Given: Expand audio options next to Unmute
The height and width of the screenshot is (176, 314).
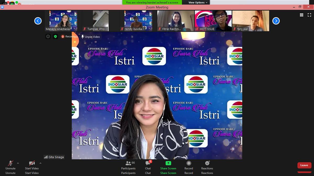Looking at the screenshot, I should point(18,163).
